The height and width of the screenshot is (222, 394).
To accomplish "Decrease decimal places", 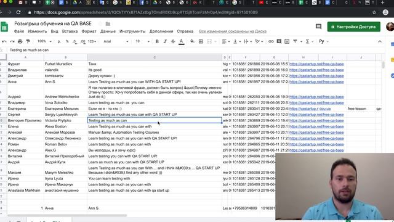I will 75,41.
